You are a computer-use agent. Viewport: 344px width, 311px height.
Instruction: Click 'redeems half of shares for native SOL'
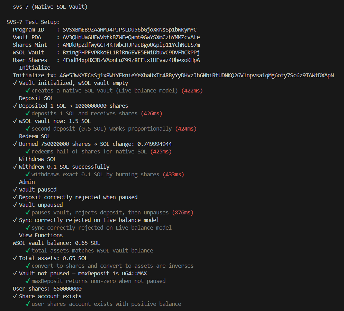pos(89,152)
